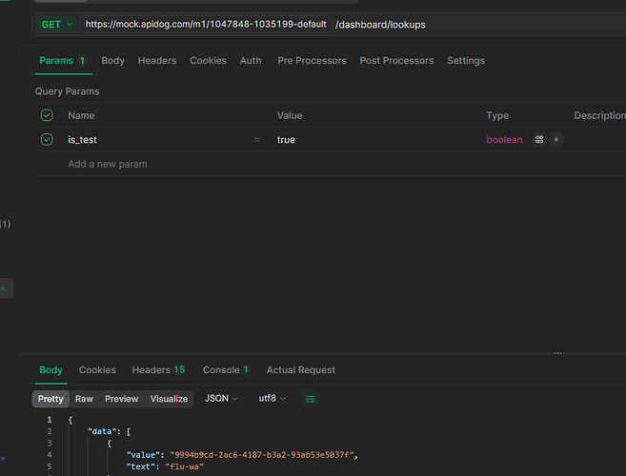Click line number 4 in response

coord(50,455)
